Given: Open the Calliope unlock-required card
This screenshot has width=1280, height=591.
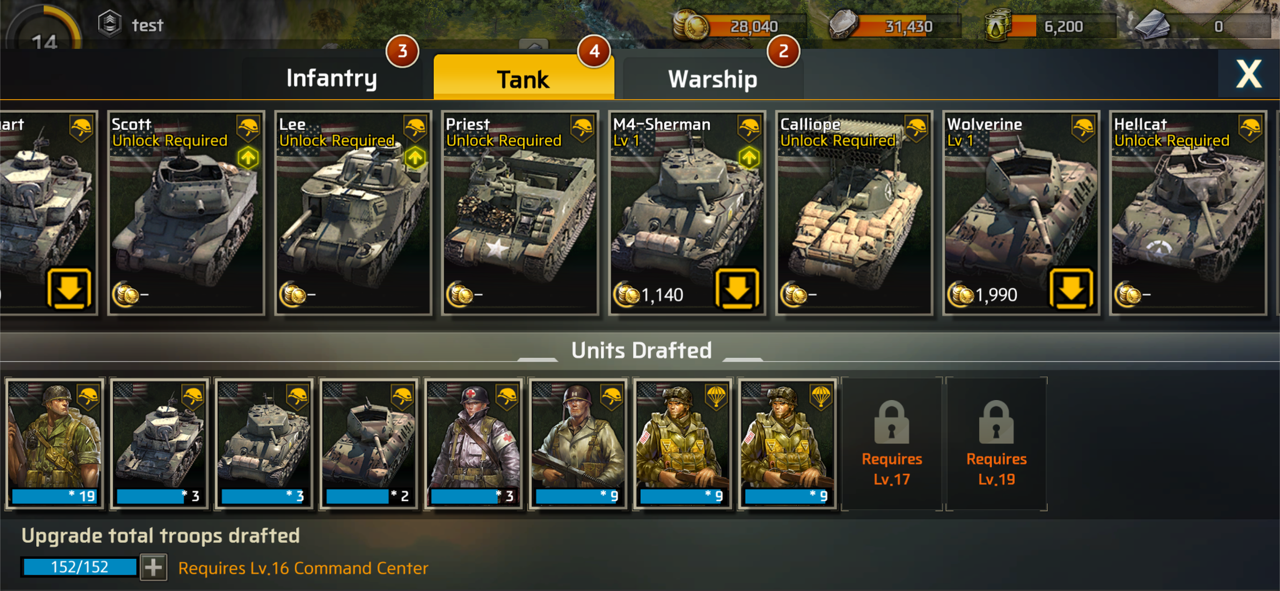Looking at the screenshot, I should (854, 213).
